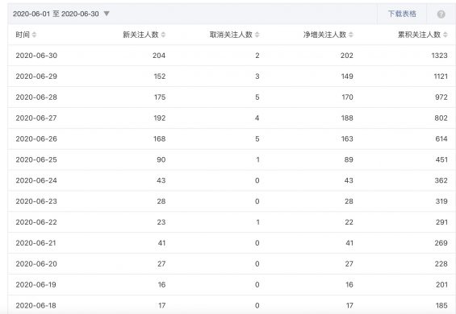Click net increase value 170
456x314 pixels.
(x=347, y=97)
